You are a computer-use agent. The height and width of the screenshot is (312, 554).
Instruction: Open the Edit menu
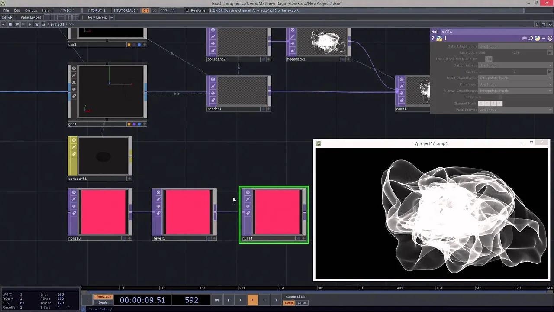(17, 10)
